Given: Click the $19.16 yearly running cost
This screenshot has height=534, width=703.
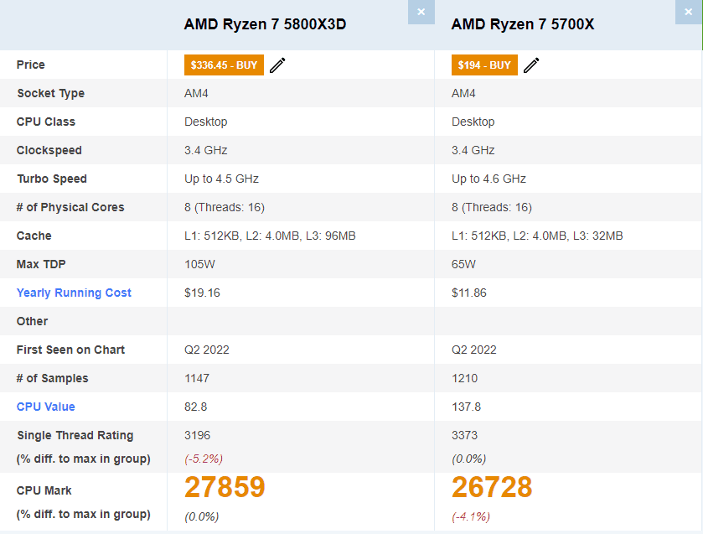Looking at the screenshot, I should 202,293.
